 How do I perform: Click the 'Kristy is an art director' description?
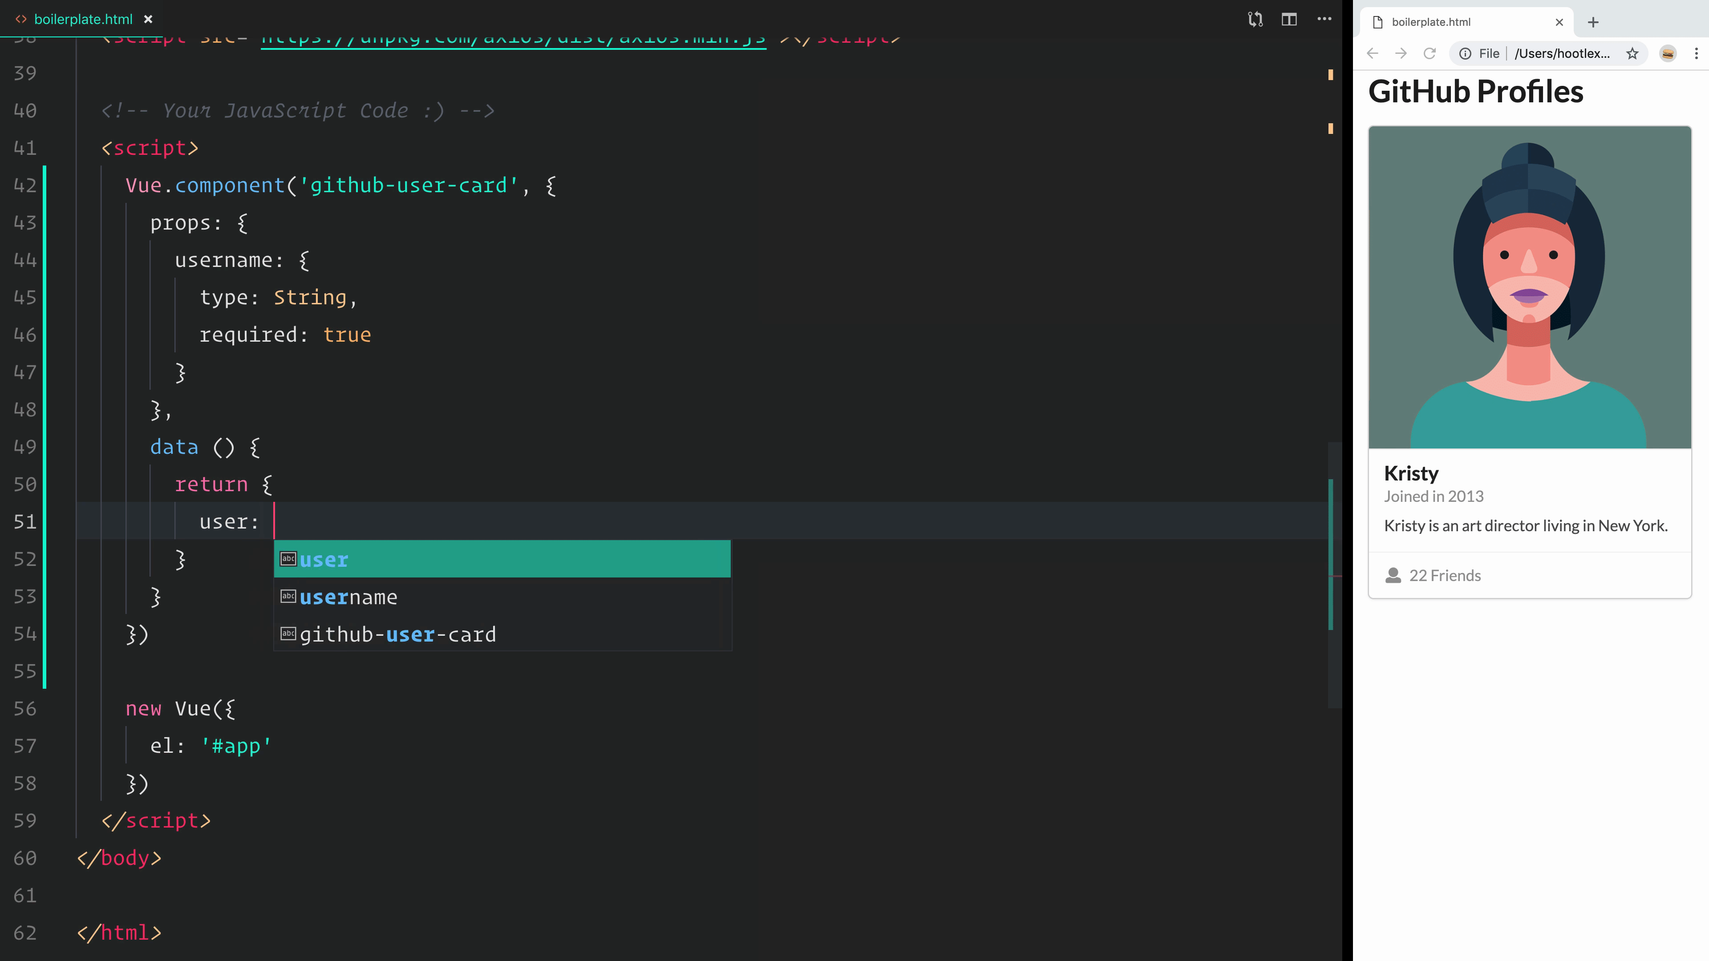[x=1525, y=525]
